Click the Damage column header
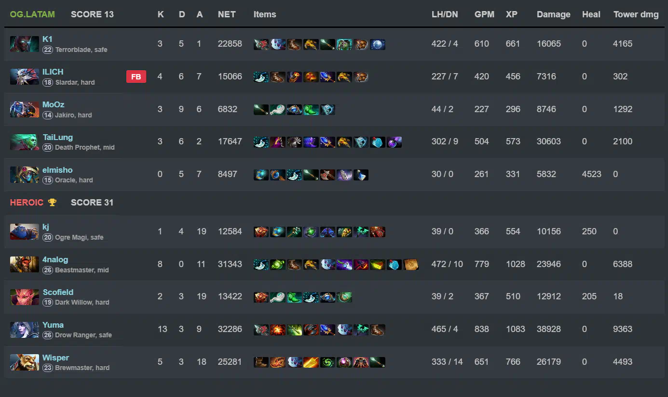 [x=553, y=14]
